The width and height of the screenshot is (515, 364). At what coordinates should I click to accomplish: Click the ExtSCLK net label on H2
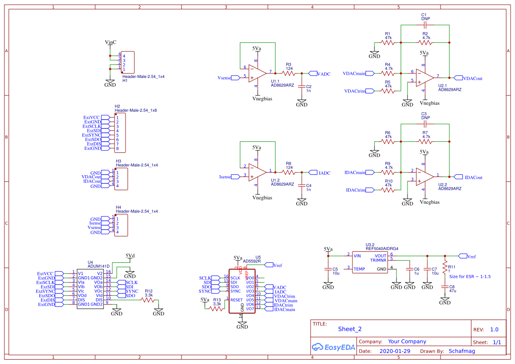(x=92, y=126)
